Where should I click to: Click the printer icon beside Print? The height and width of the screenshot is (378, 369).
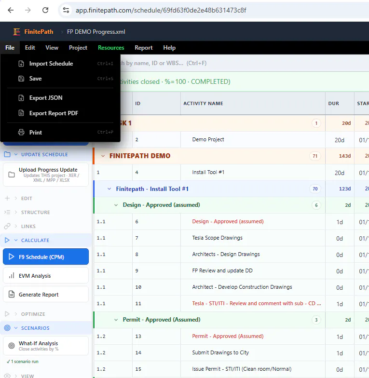coord(21,132)
